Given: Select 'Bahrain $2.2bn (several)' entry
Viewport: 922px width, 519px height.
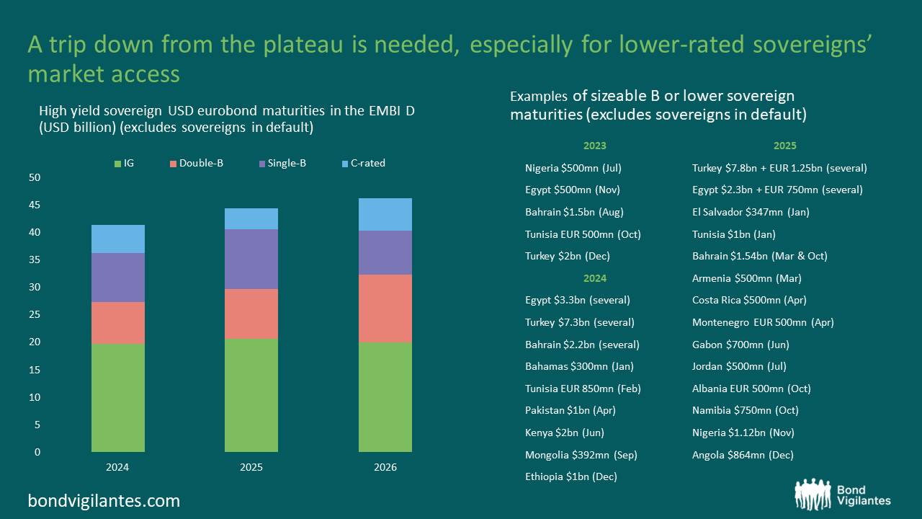Looking at the screenshot, I should pyautogui.click(x=582, y=345).
